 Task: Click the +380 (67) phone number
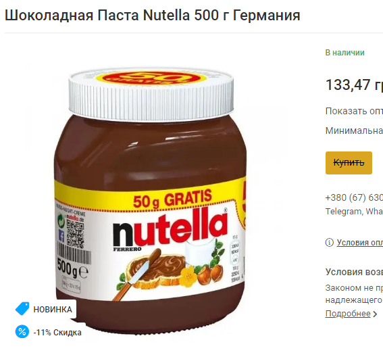click(354, 197)
